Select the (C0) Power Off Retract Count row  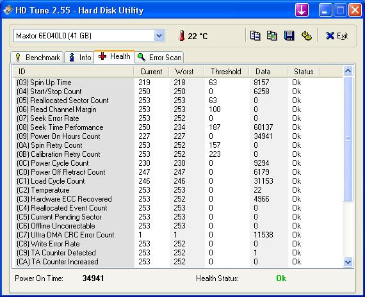(178, 172)
